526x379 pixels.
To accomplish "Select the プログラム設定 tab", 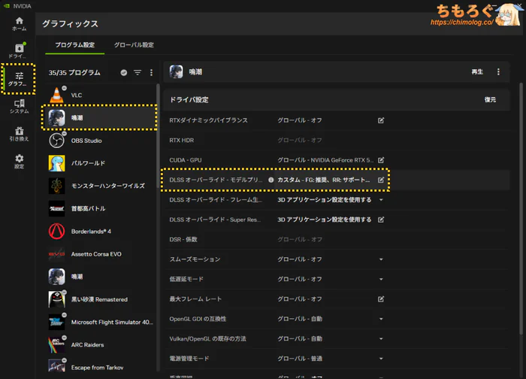I will [x=75, y=45].
